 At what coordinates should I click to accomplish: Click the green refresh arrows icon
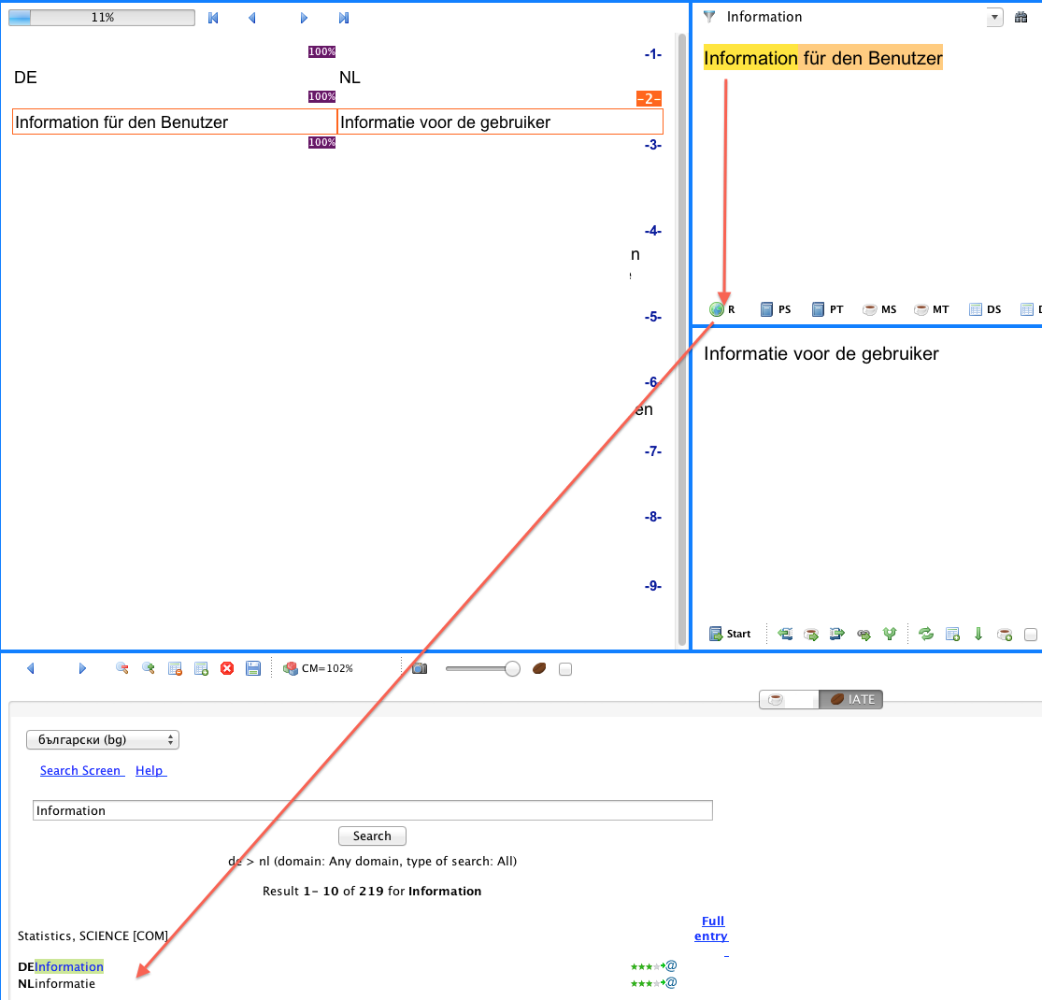[x=926, y=634]
